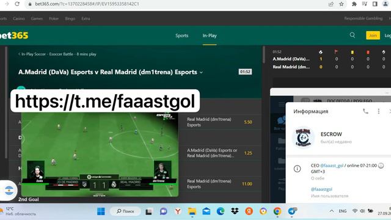Open the Bingo menu item
The width and height of the screenshot is (391, 220).
[x=70, y=18]
